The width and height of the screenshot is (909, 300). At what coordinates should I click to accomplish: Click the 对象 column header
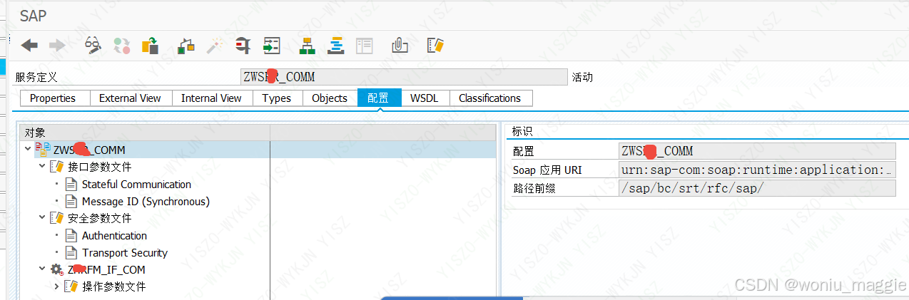144,132
